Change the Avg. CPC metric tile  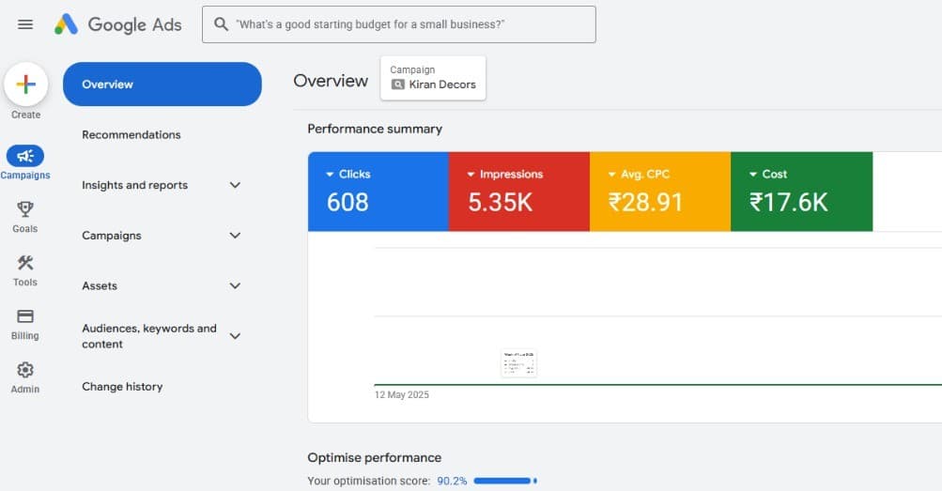(611, 175)
